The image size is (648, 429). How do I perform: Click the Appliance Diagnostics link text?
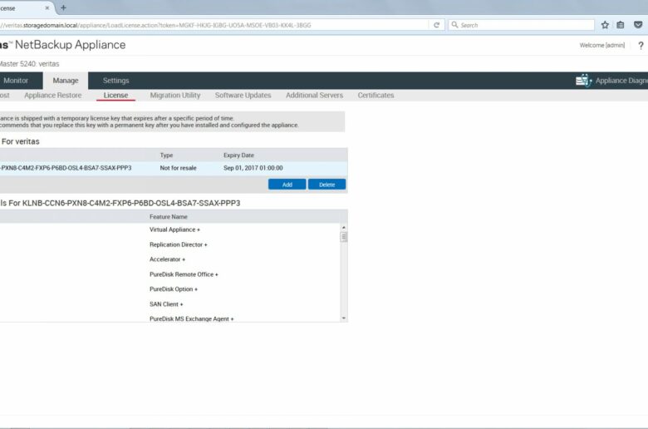[621, 81]
